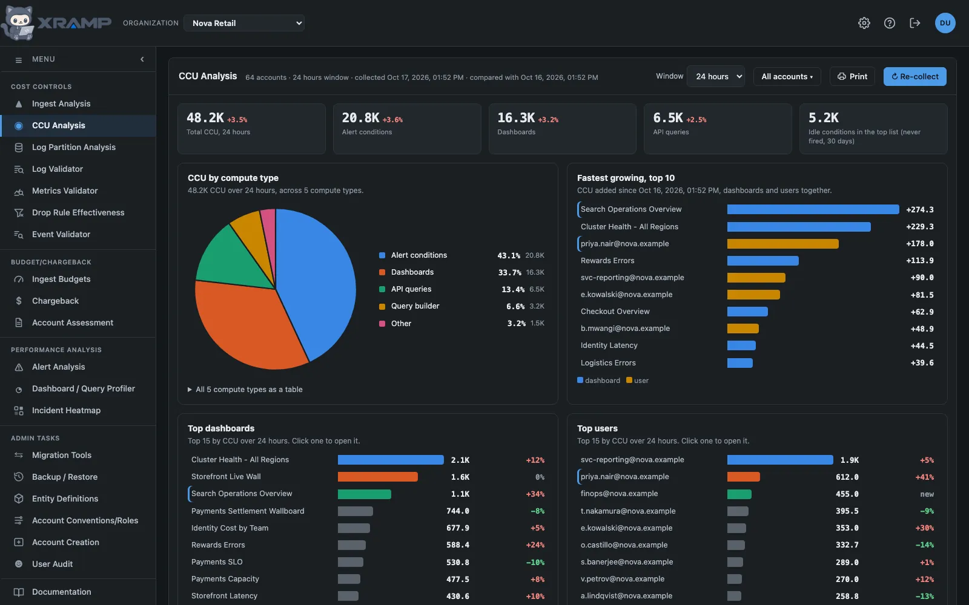This screenshot has width=969, height=605.
Task: Click the Account Conventions/Roles icon
Action: point(19,521)
